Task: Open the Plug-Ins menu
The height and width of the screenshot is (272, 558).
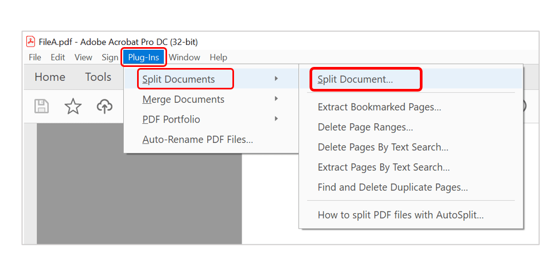Action: click(144, 57)
